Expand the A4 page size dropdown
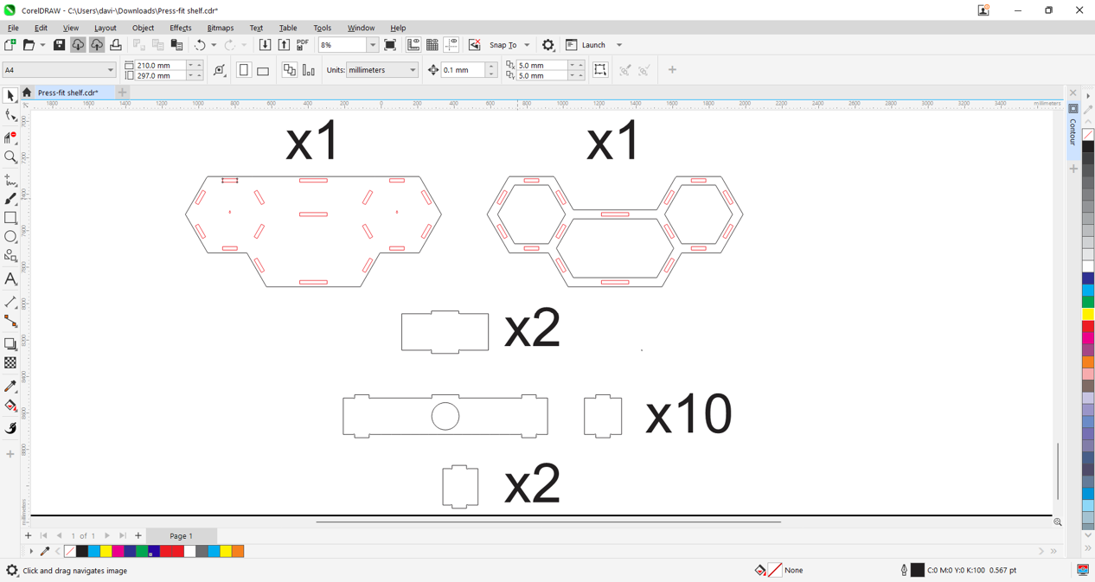 111,70
